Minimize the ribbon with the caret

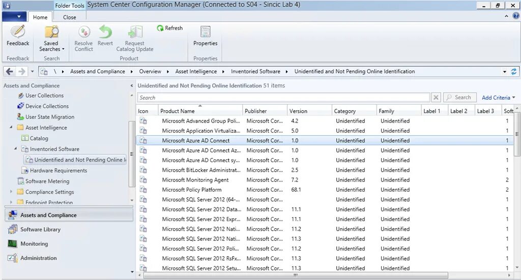tap(506, 16)
